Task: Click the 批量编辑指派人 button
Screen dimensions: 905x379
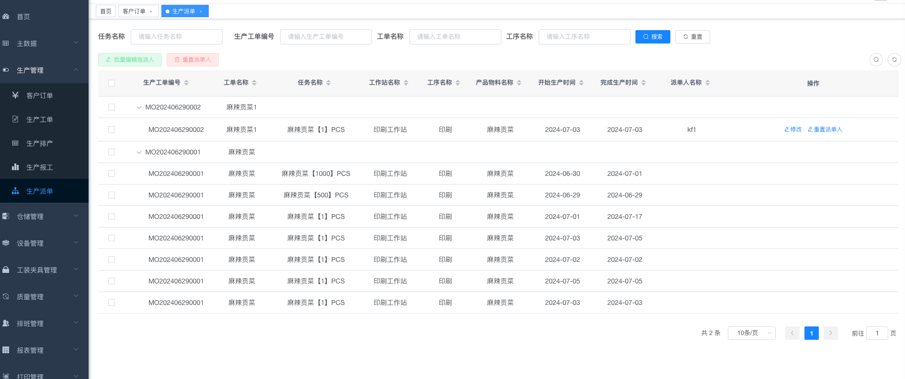Action: pos(130,60)
